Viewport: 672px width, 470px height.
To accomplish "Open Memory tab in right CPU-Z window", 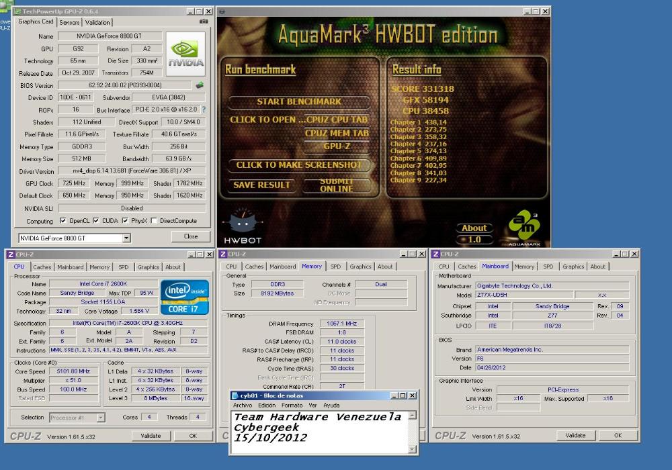I will click(524, 267).
